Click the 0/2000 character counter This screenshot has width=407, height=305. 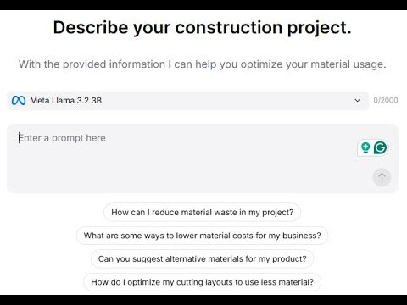click(x=386, y=100)
